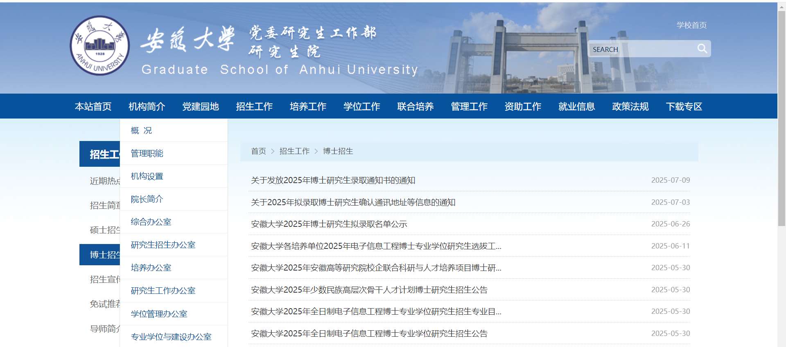Click the 首页 breadcrumb link
The height and width of the screenshot is (347, 786).
258,151
